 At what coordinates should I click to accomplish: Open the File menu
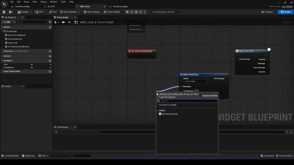11,2
